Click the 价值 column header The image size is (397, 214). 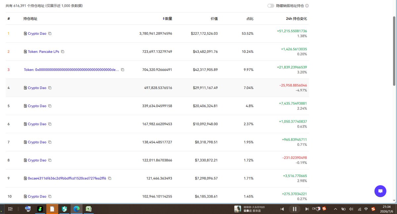[x=214, y=19]
